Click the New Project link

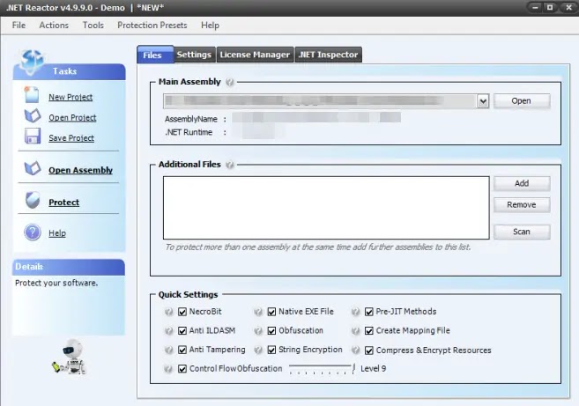[71, 97]
